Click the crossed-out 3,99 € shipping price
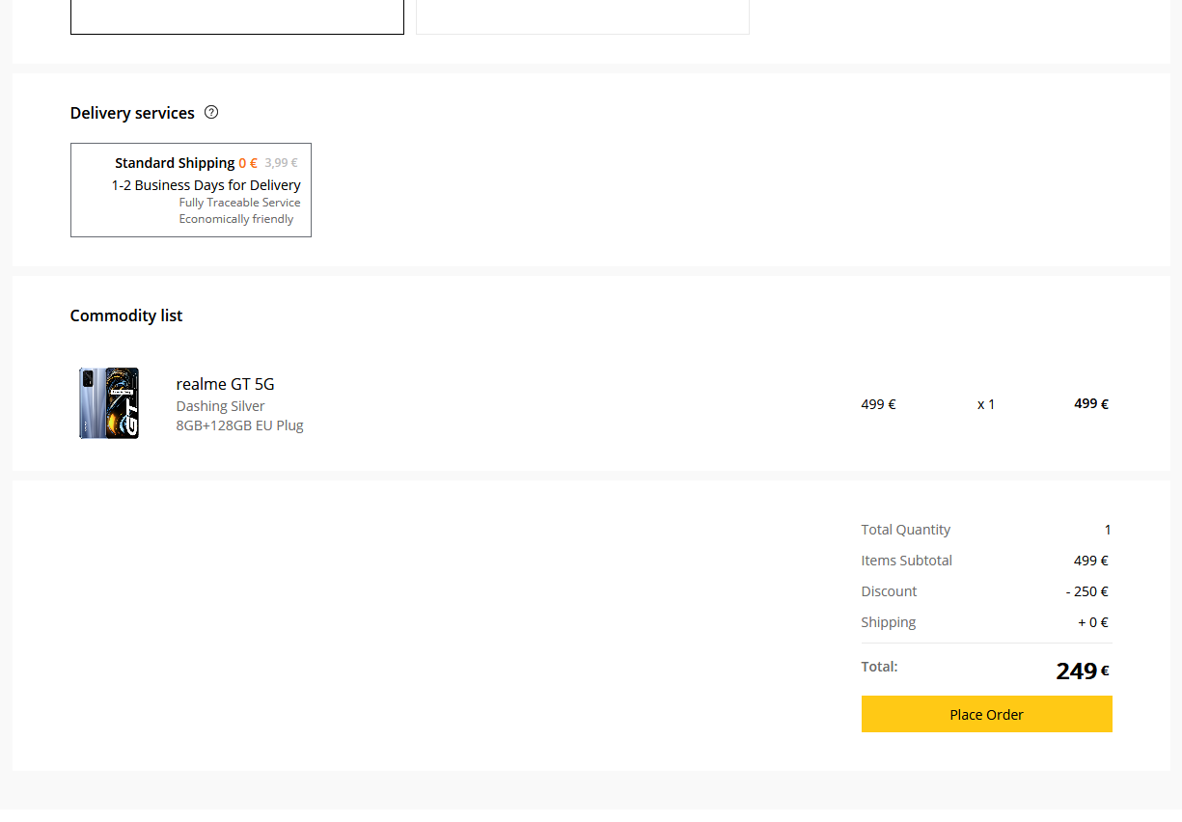 point(281,163)
